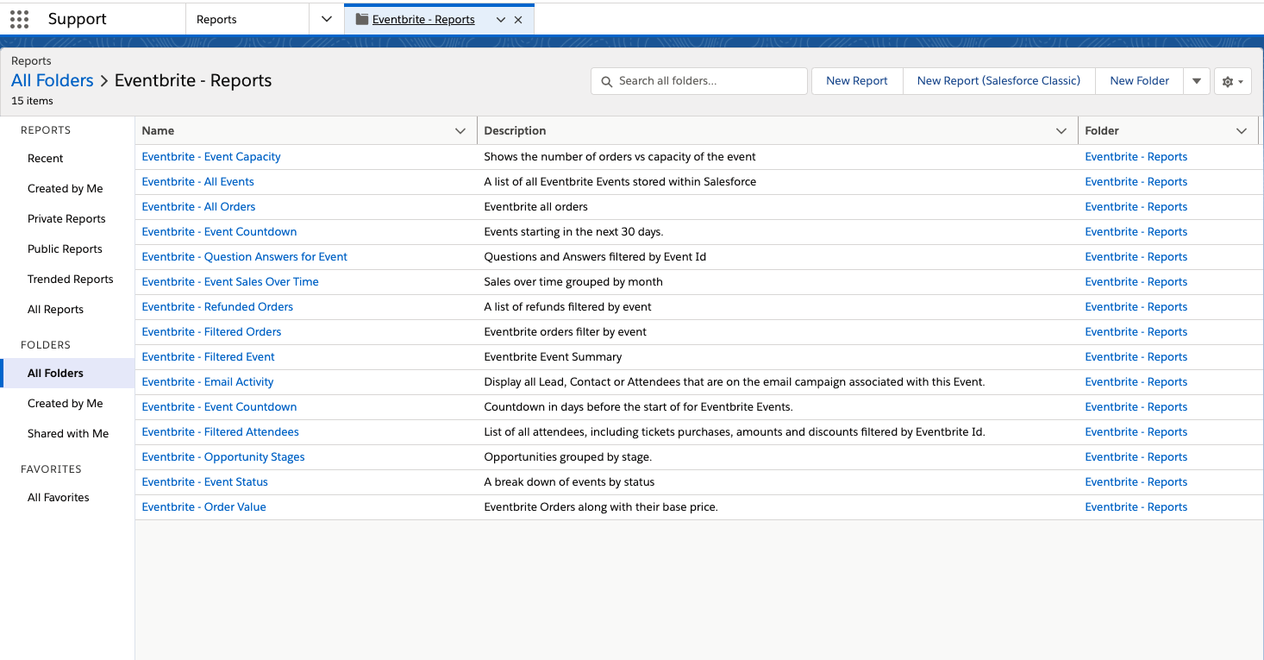Viewport: 1264px width, 660px height.
Task: Open Public Reports in sidebar
Action: (x=65, y=249)
